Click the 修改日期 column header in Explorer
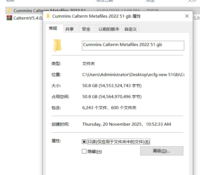Viewport: 200px width, 175px height. [x=105, y=1]
